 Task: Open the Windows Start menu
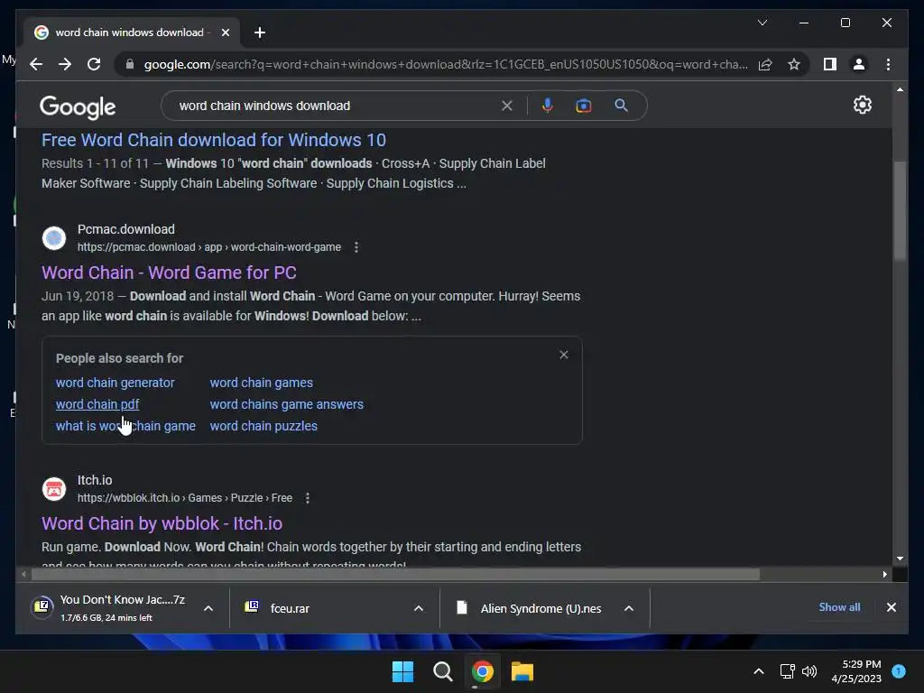pos(402,671)
